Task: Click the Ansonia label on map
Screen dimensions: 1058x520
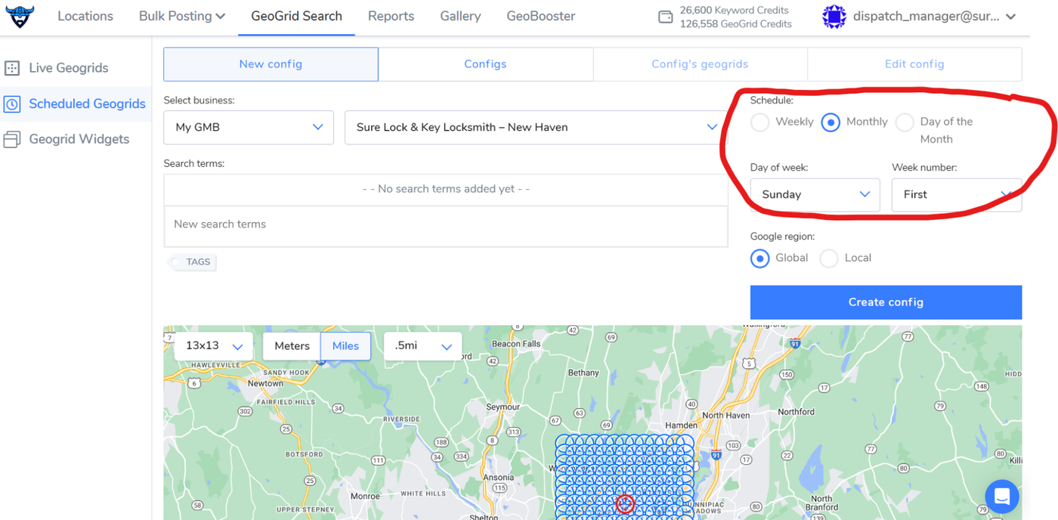Action: coord(499,478)
